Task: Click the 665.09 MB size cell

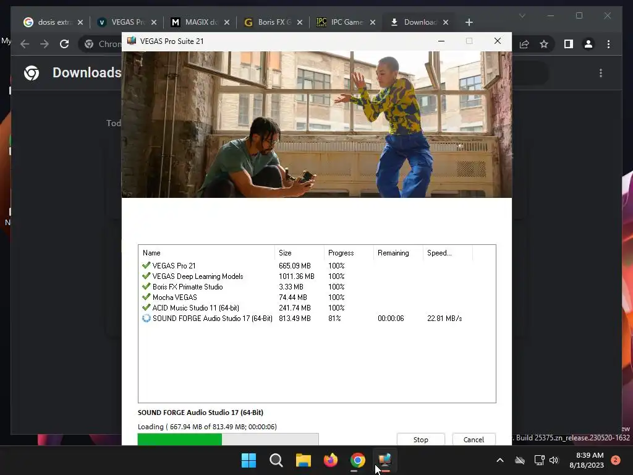Action: (x=295, y=266)
